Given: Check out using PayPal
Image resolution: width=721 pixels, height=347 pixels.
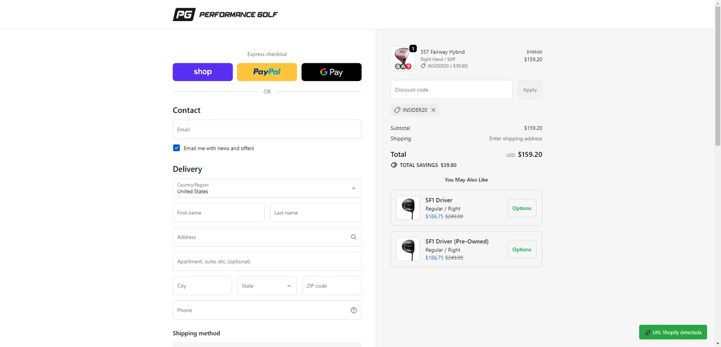Looking at the screenshot, I should click(267, 72).
